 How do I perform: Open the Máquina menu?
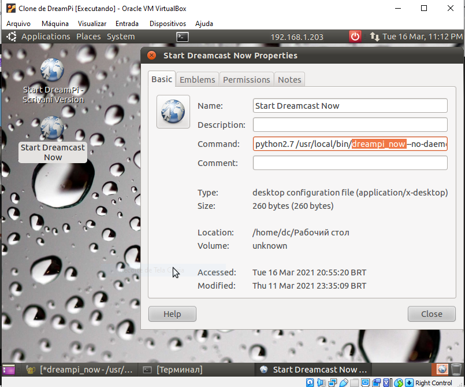(55, 24)
